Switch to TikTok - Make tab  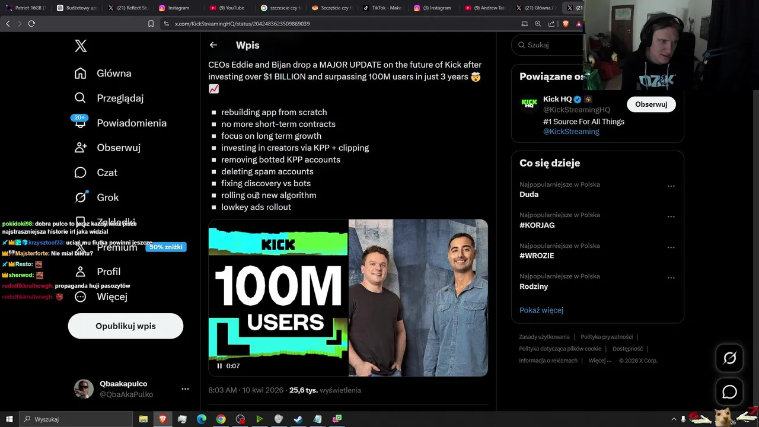pos(383,8)
